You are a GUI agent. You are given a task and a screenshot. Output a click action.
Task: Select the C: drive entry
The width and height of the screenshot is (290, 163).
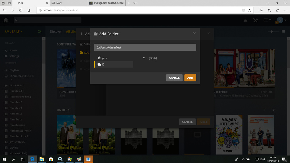(114, 64)
